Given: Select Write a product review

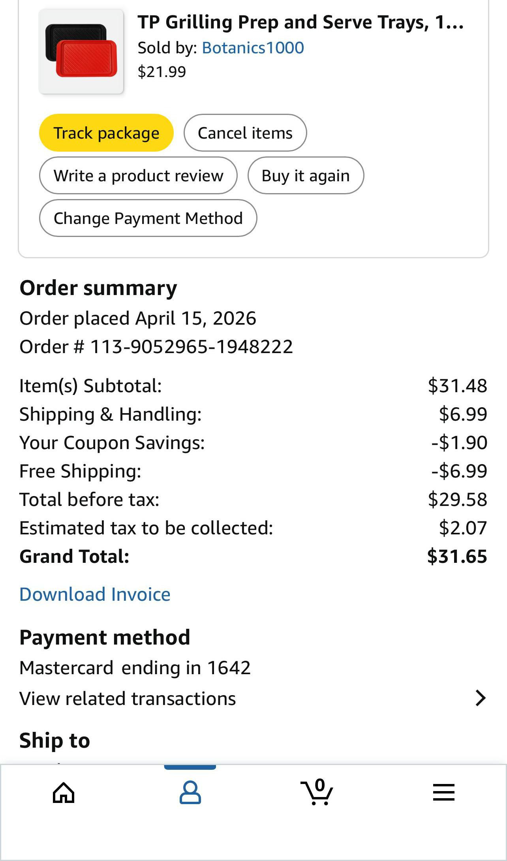Looking at the screenshot, I should 138,175.
